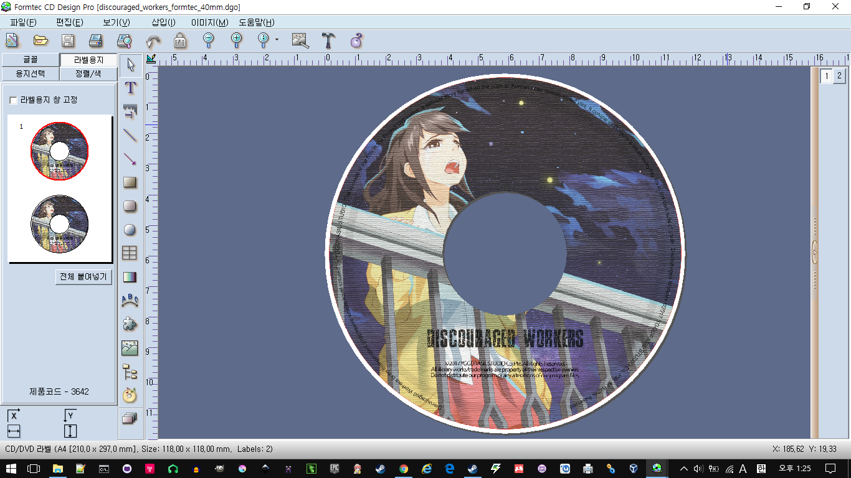The height and width of the screenshot is (478, 851).
Task: Select the Rounded rectangle tool
Action: coord(130,205)
